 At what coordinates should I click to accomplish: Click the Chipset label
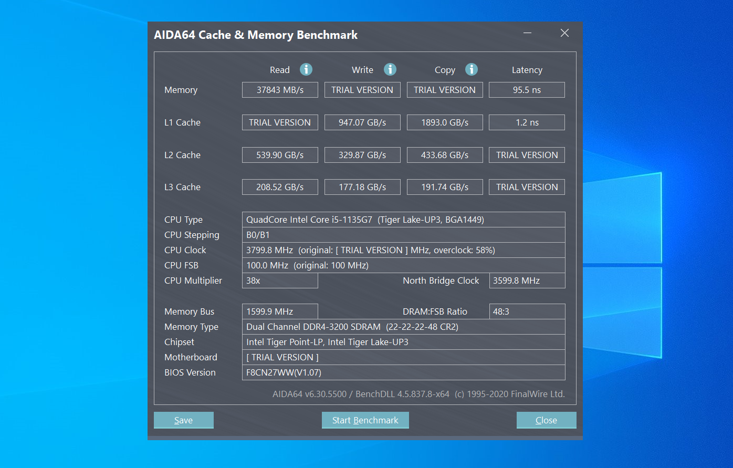tap(179, 342)
